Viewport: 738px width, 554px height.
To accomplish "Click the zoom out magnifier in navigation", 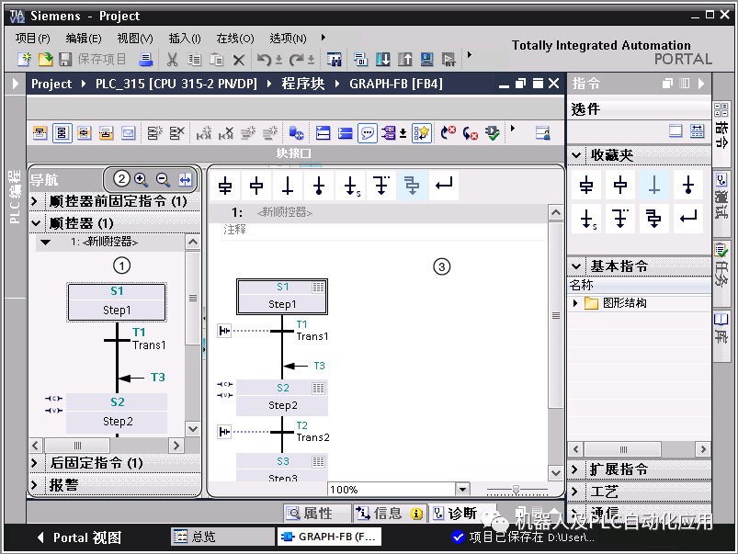I will (x=163, y=180).
